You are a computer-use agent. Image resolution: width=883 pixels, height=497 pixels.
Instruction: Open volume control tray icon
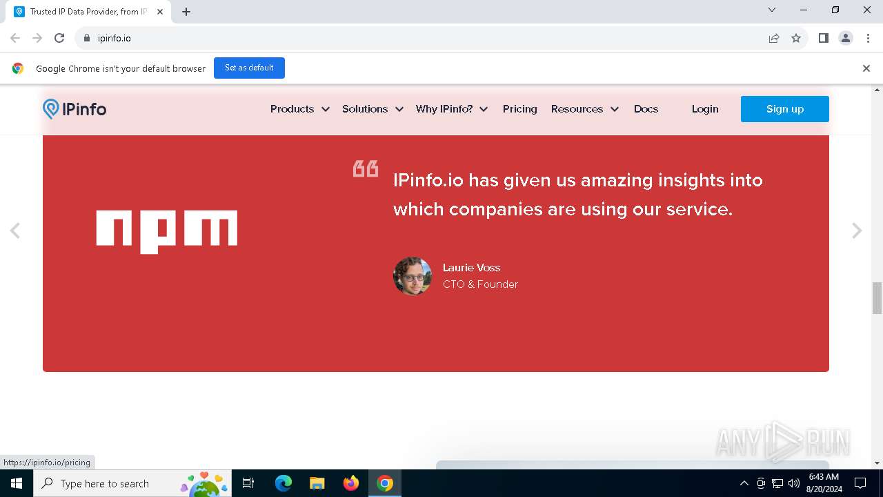click(794, 483)
